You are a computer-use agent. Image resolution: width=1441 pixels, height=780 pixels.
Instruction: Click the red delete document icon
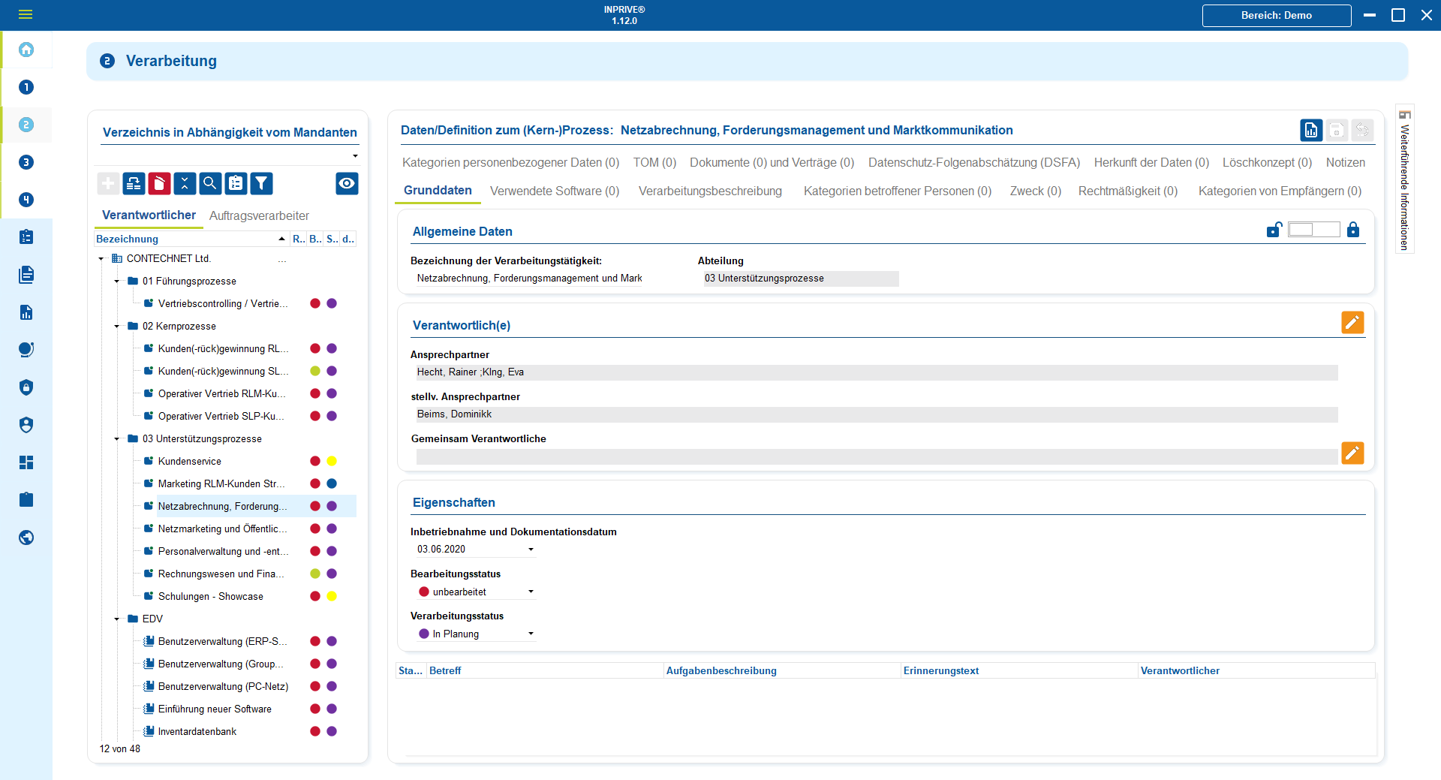click(159, 183)
